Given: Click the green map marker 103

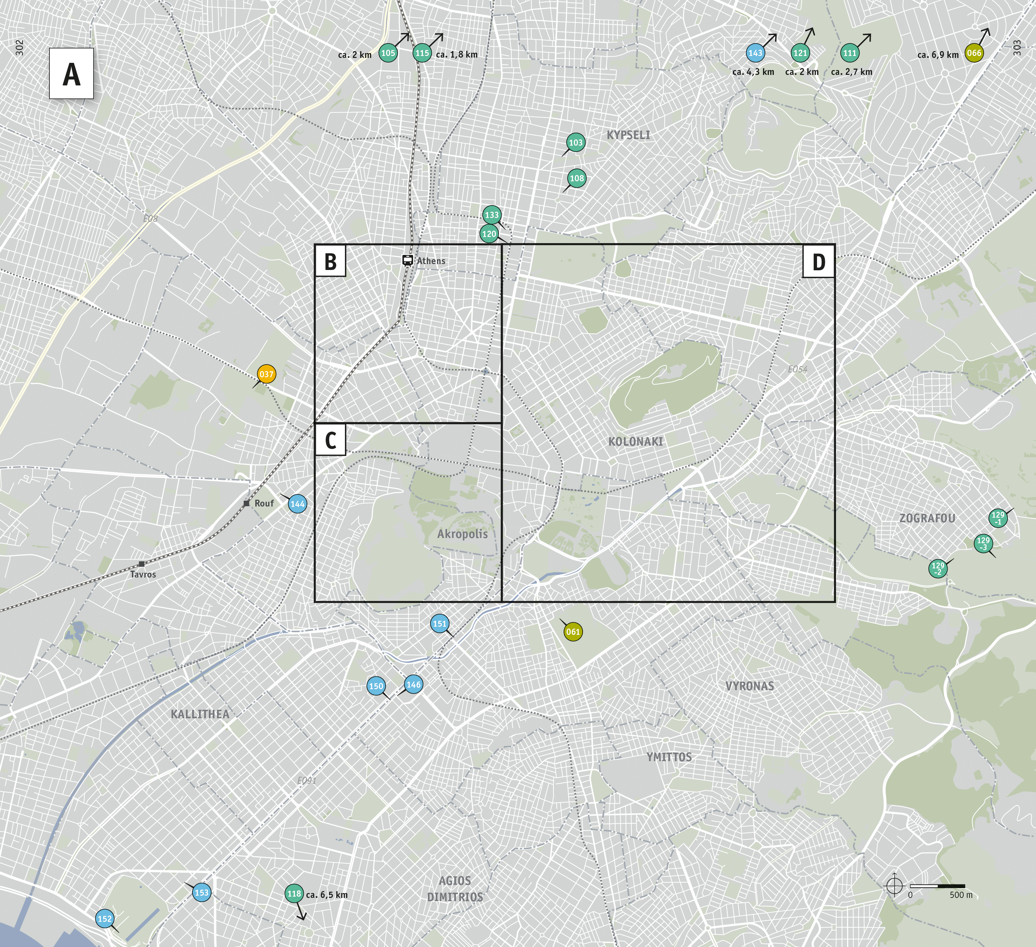Looking at the screenshot, I should click(575, 143).
